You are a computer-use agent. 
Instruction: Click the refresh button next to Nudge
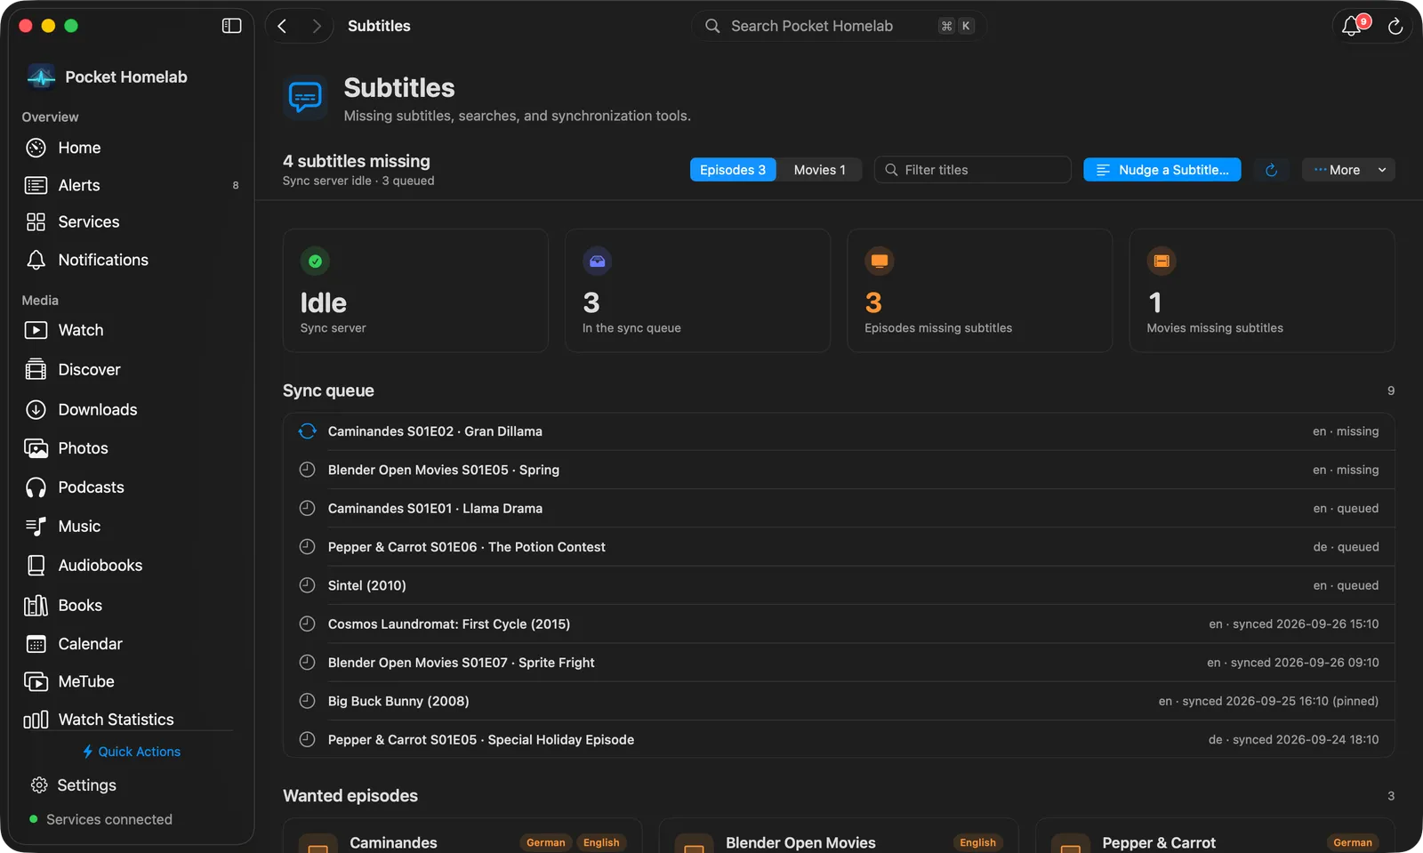click(x=1271, y=170)
